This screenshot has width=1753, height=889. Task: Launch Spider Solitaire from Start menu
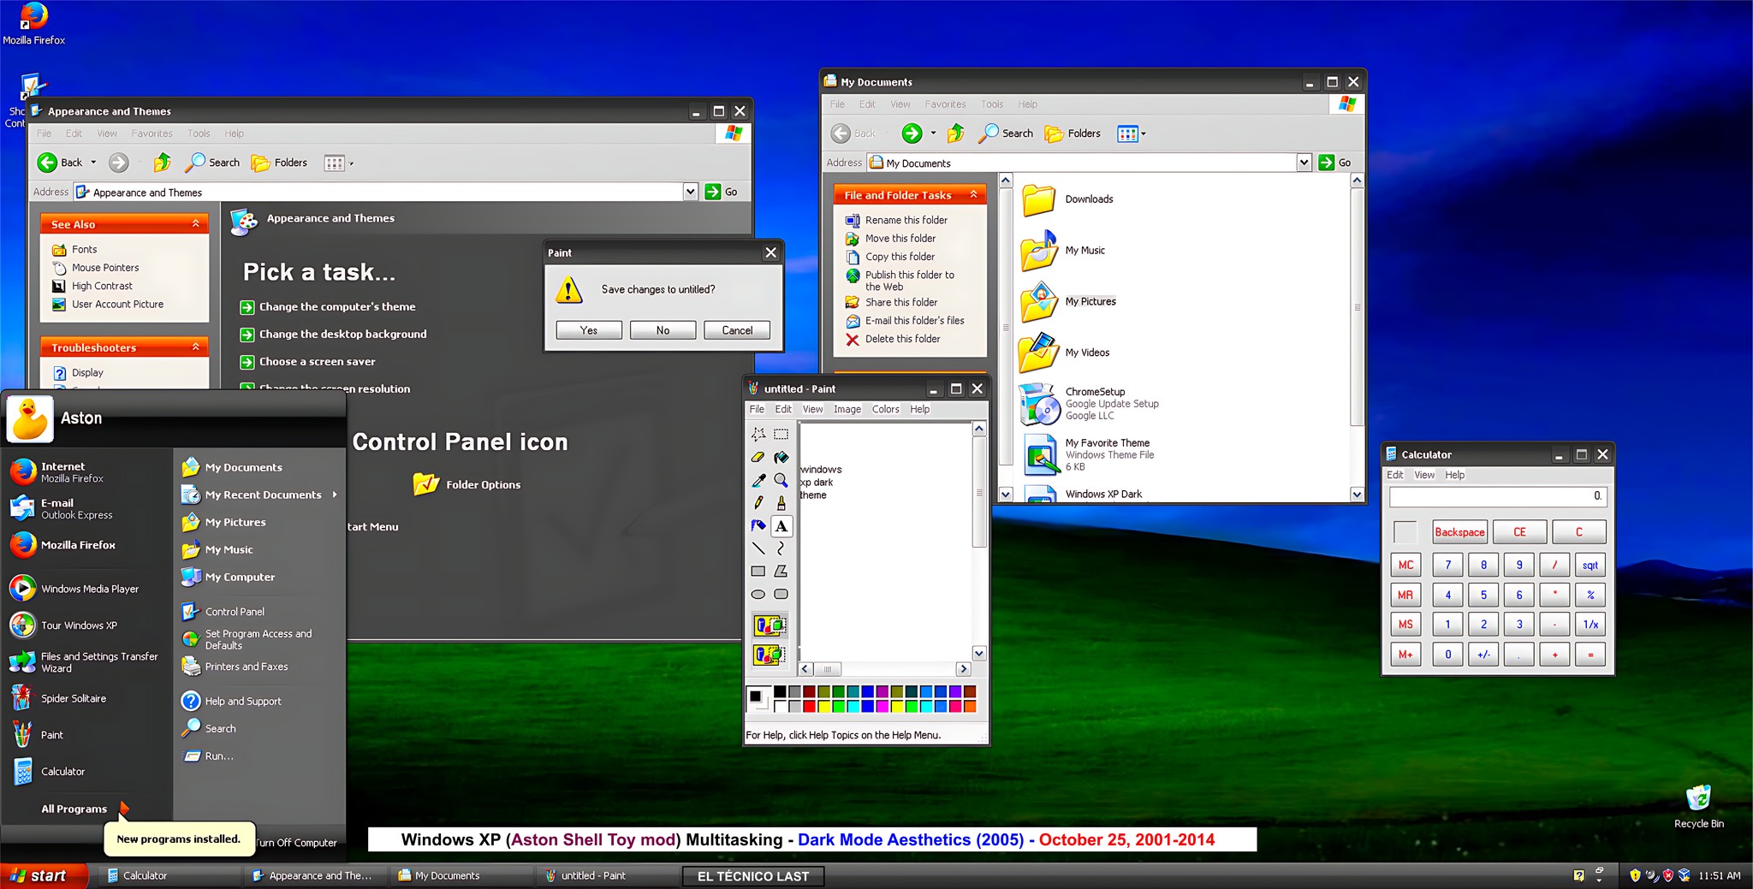pyautogui.click(x=60, y=698)
